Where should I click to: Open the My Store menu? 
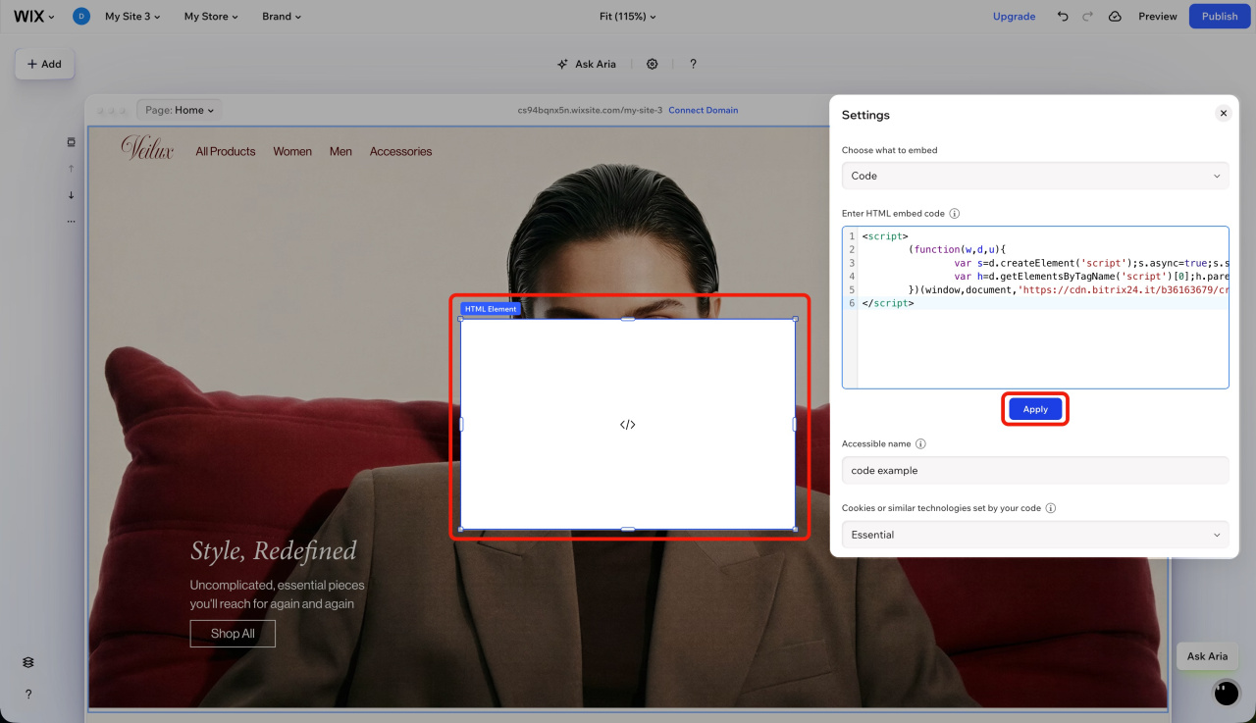click(x=211, y=17)
